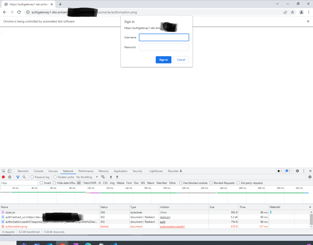Image resolution: width=313 pixels, height=245 pixels.
Task: Open the network request filter bar
Action: click(18, 177)
